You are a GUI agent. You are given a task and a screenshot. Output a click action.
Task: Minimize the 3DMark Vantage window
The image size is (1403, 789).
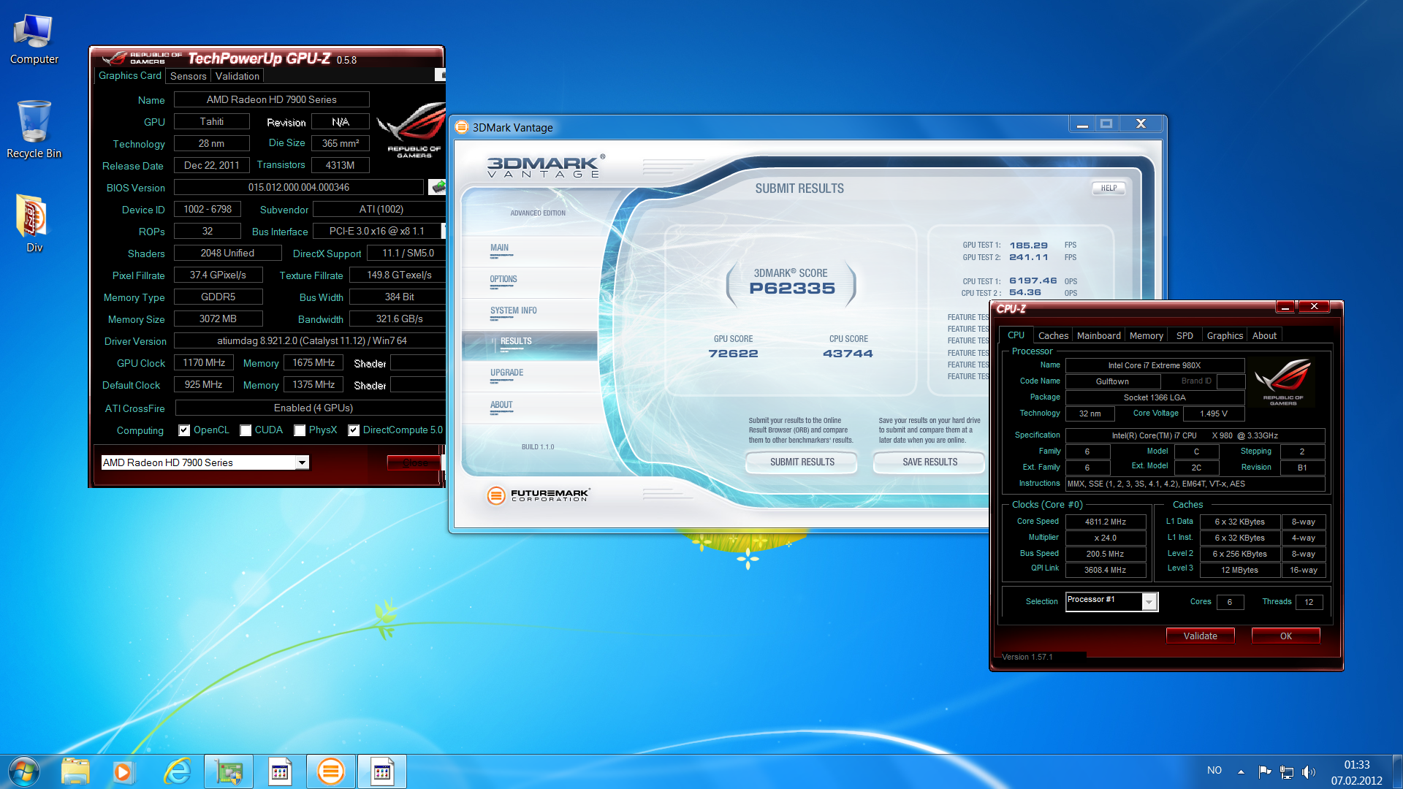pos(1082,123)
